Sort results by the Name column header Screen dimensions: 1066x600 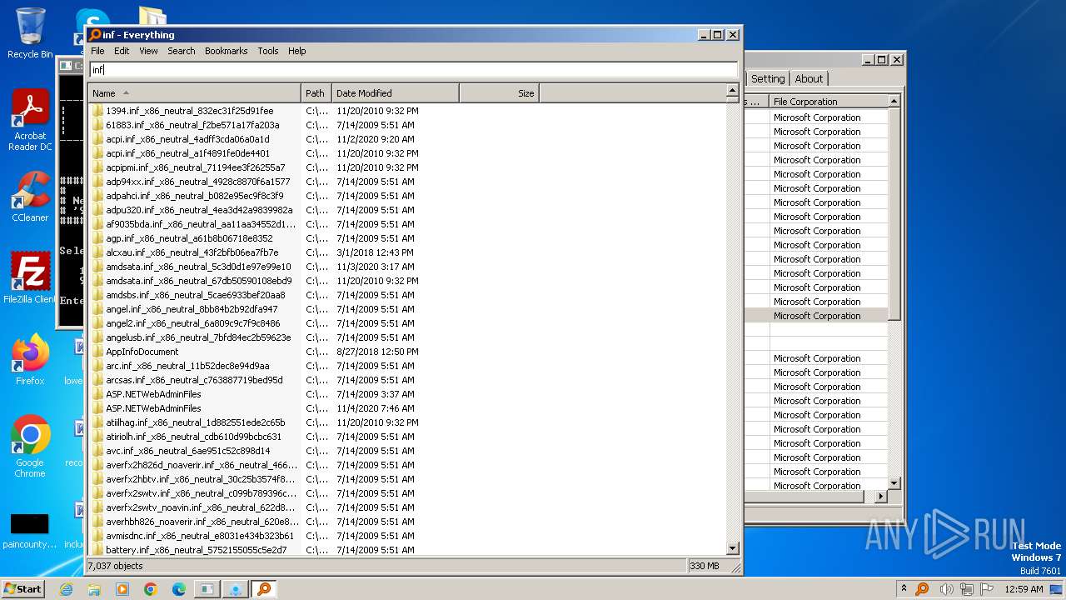[x=194, y=93]
